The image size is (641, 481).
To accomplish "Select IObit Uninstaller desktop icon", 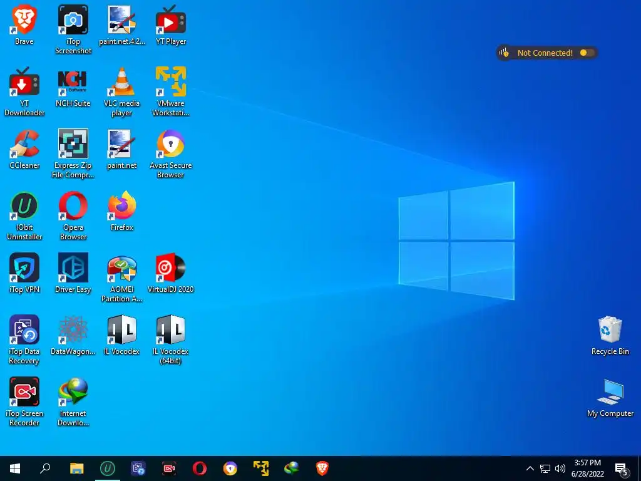I will [24, 216].
